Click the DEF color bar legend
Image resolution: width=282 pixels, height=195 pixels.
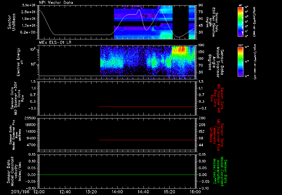click(x=241, y=62)
